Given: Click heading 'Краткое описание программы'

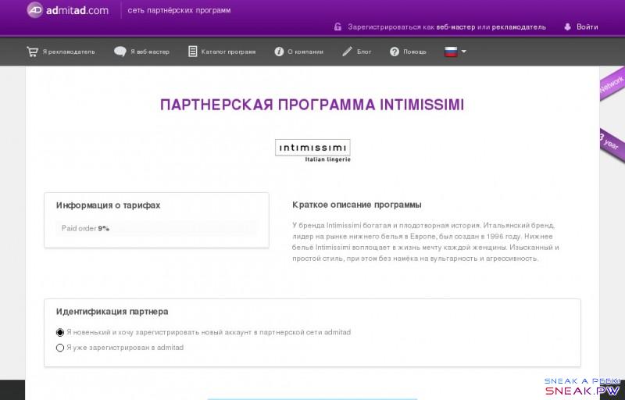Looking at the screenshot, I should point(357,205).
